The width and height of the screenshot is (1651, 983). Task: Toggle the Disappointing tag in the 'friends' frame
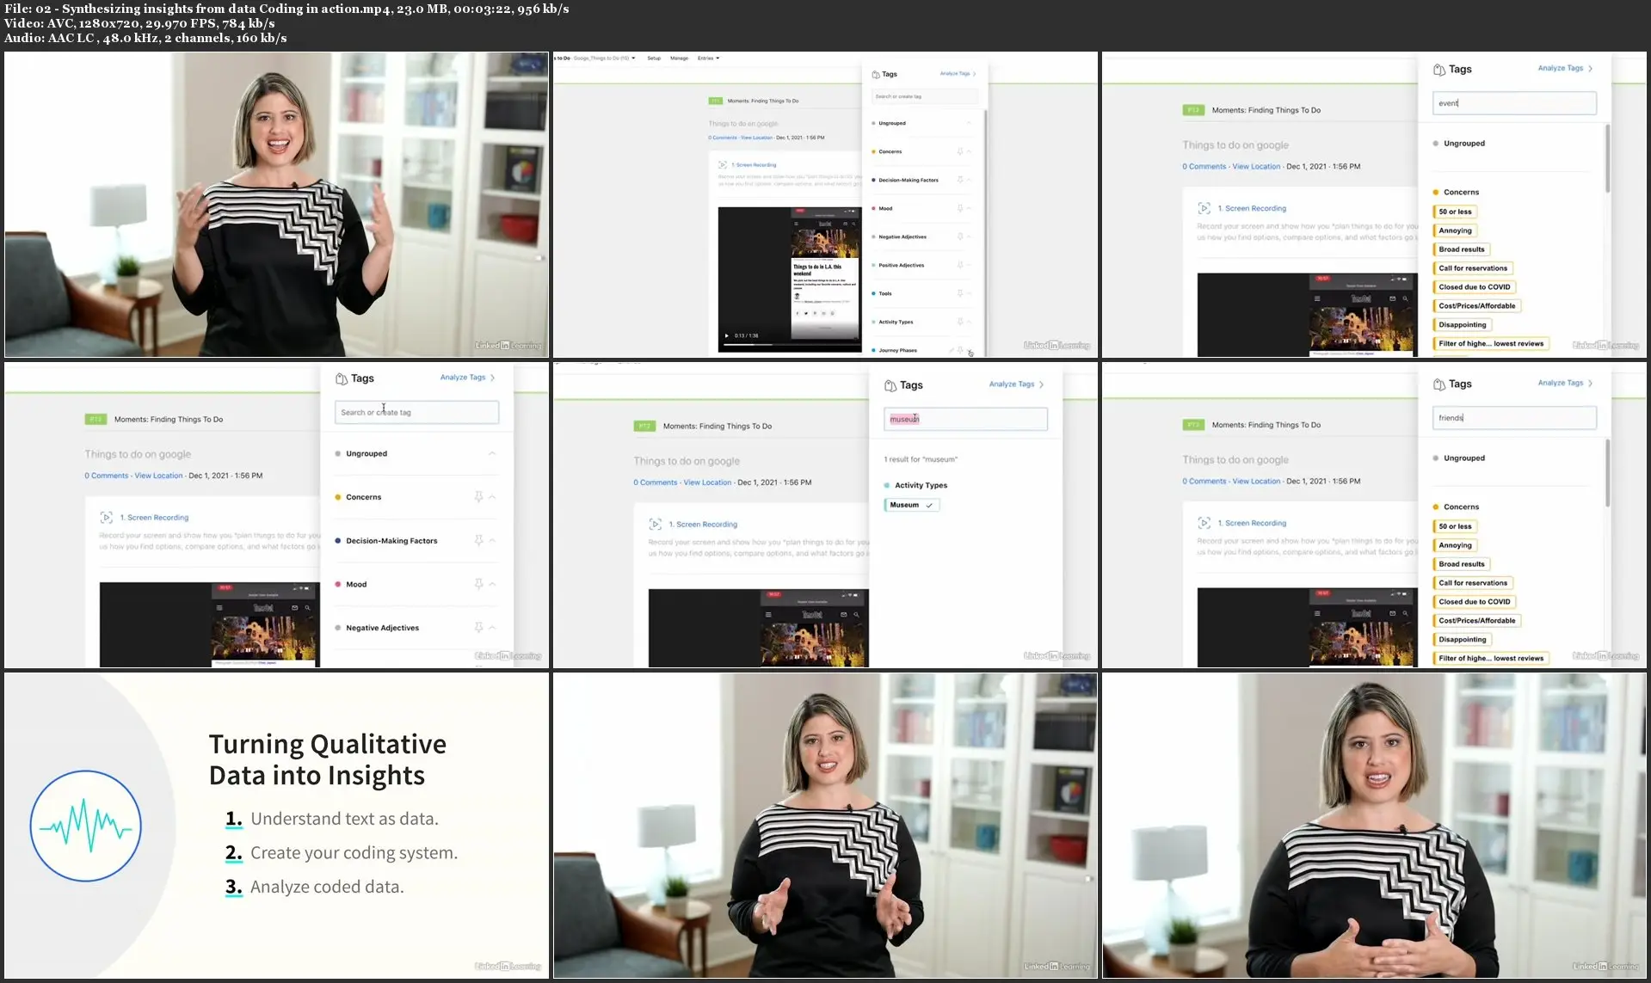[1463, 640]
